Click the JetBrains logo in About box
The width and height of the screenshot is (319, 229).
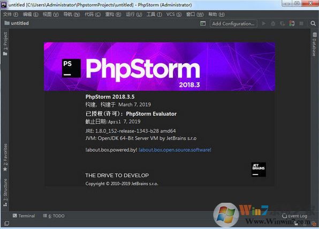point(259,170)
